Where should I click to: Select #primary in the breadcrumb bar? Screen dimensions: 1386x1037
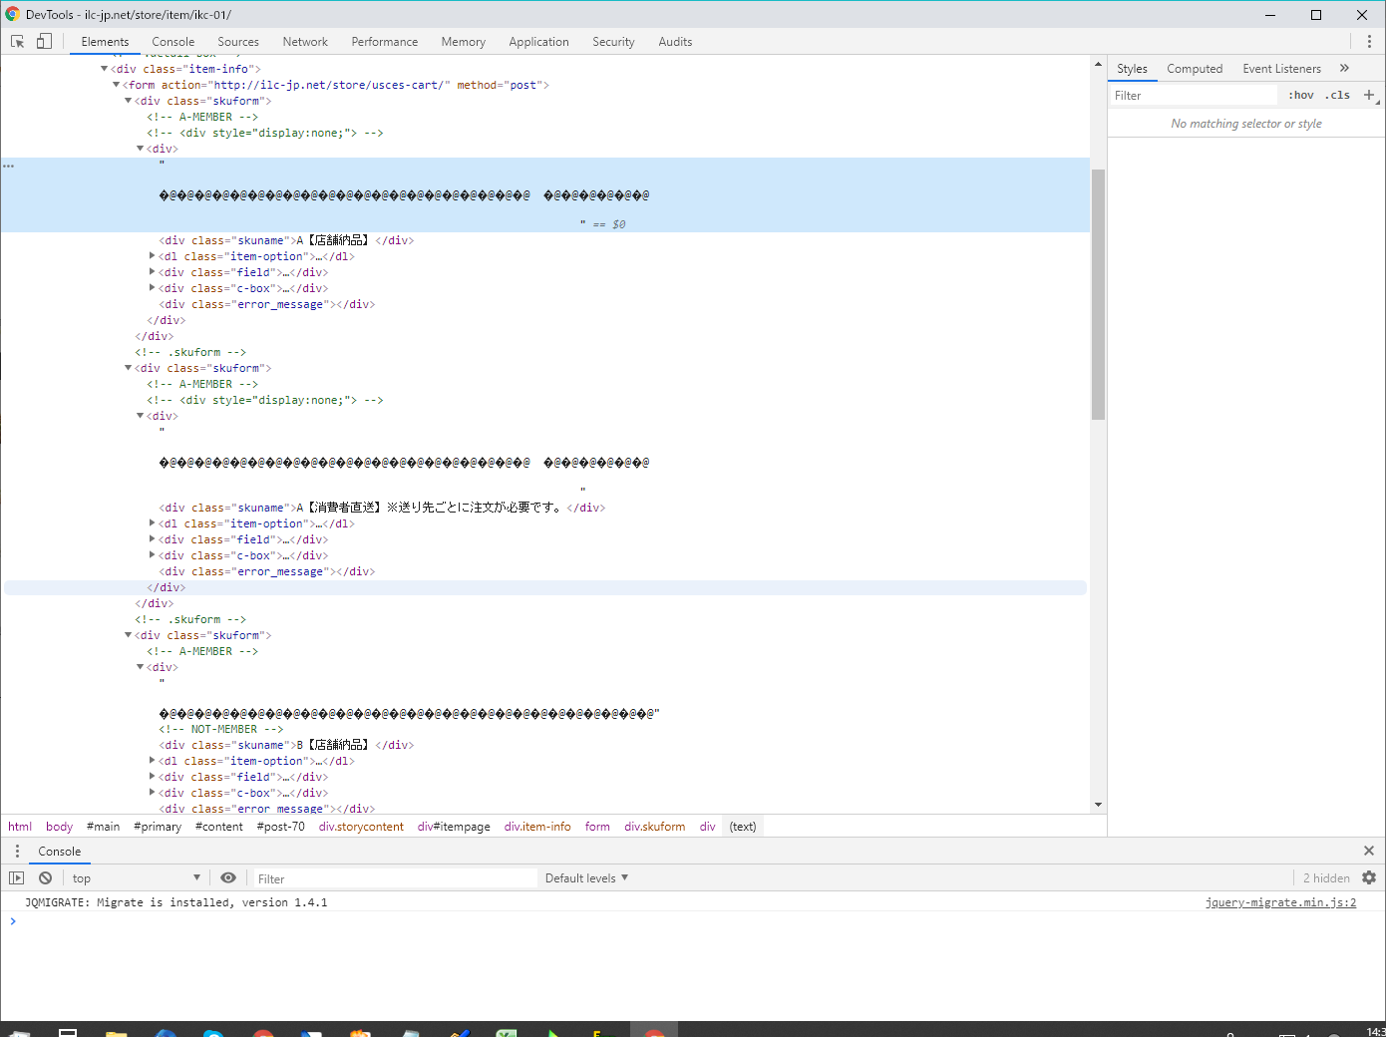click(x=158, y=827)
